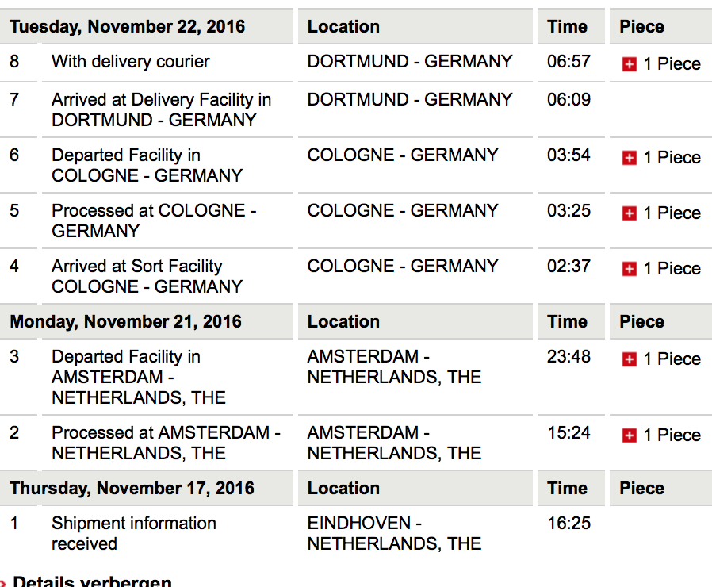The width and height of the screenshot is (712, 587).
Task: Click Thursday, November 17, 2016 date header
Action: [x=132, y=489]
